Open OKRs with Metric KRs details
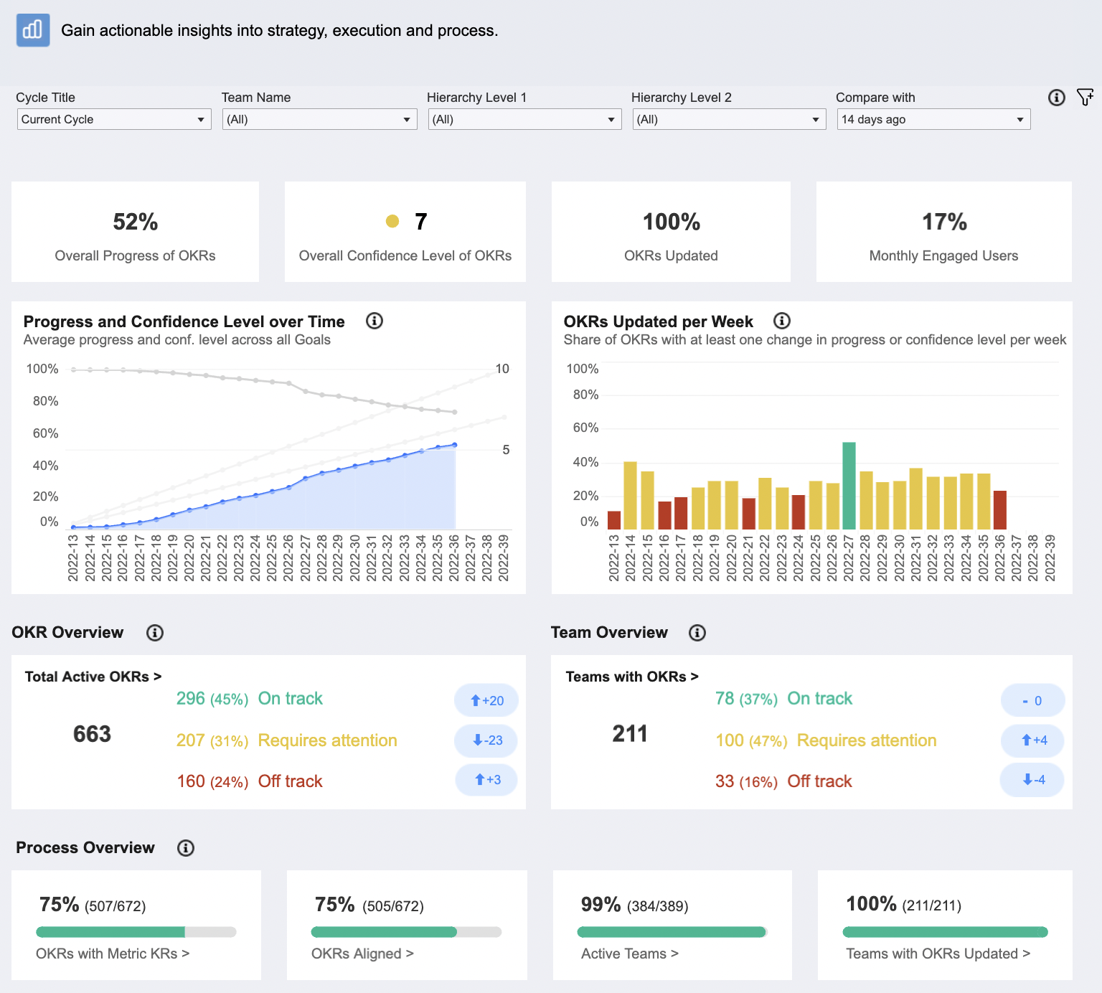 tap(112, 954)
